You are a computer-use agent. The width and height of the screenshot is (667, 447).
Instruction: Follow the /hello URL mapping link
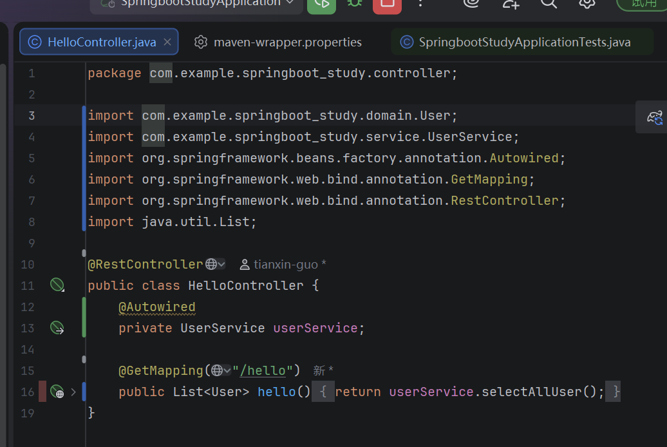(x=263, y=370)
